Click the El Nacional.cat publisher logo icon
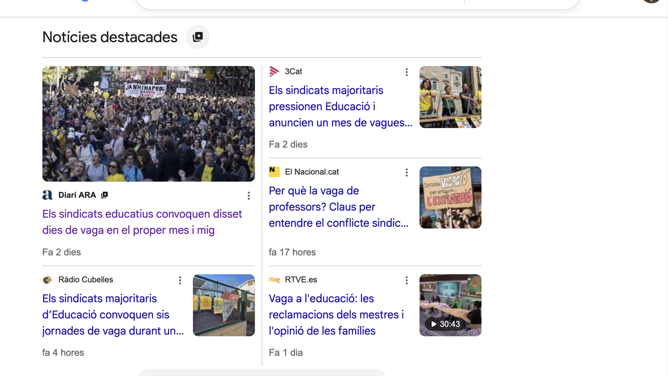Image resolution: width=668 pixels, height=376 pixels. tap(274, 171)
